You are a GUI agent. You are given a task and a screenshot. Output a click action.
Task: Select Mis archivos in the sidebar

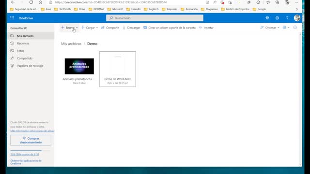pyautogui.click(x=31, y=36)
